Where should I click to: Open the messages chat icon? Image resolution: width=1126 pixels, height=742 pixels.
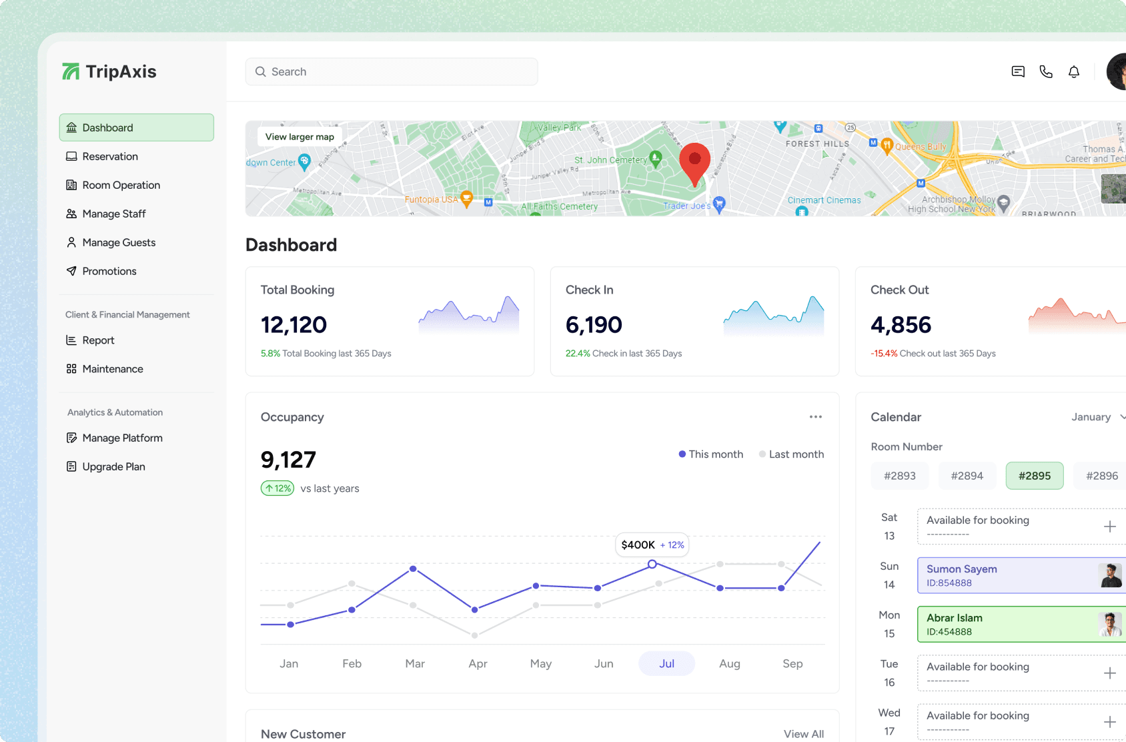(x=1018, y=71)
